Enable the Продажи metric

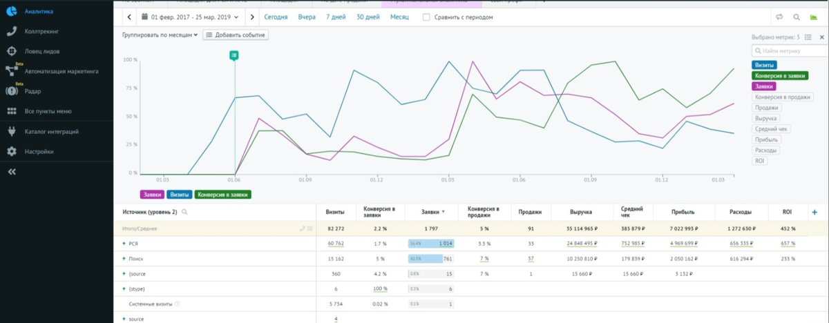(x=767, y=108)
